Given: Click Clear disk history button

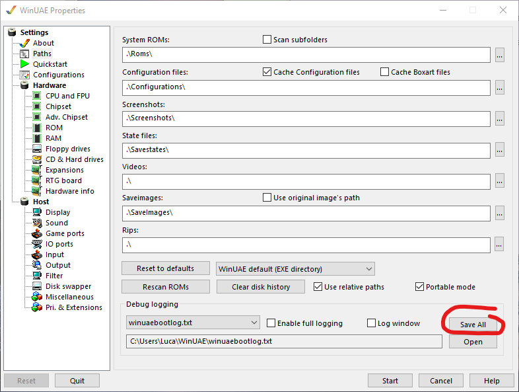Looking at the screenshot, I should pos(261,287).
